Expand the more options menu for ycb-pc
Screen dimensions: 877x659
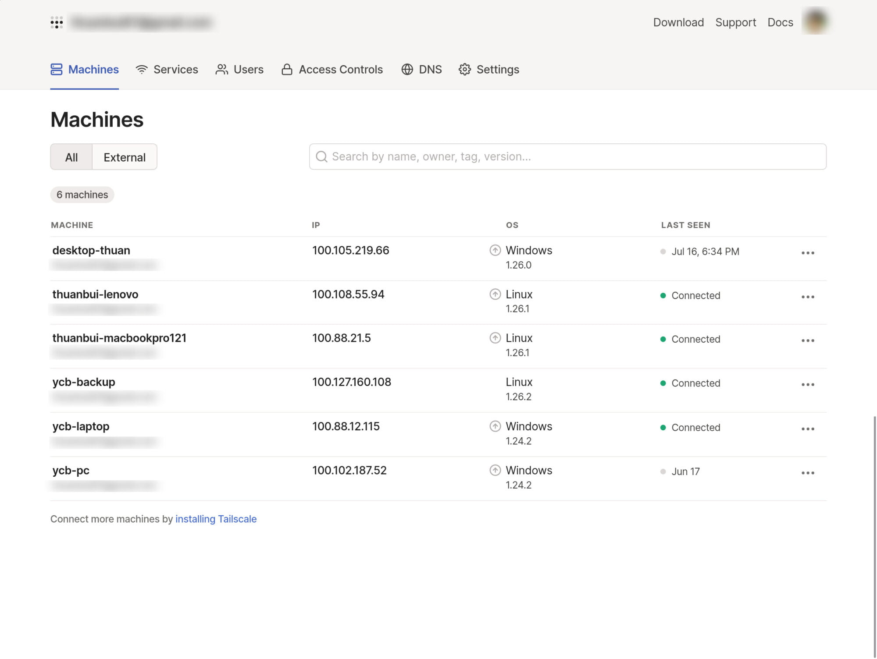pos(808,473)
